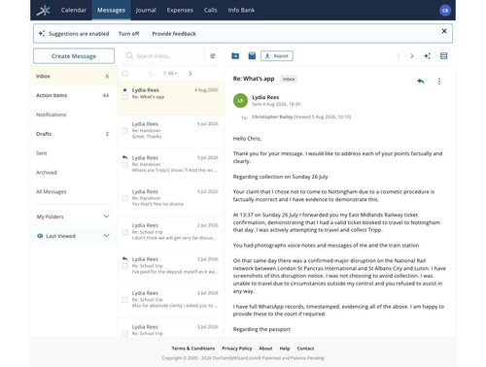Open the message more options menu
The image size is (486, 367).
point(439,82)
